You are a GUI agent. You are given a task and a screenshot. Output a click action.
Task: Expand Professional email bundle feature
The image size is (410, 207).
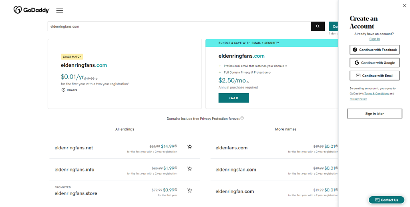[x=220, y=66]
